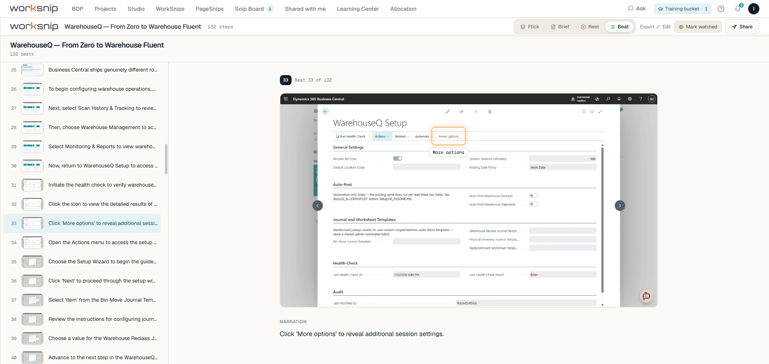Go to Allocation in the top navigation

pos(403,9)
